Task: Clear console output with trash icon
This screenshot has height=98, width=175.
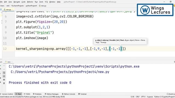Action: coord(4,83)
